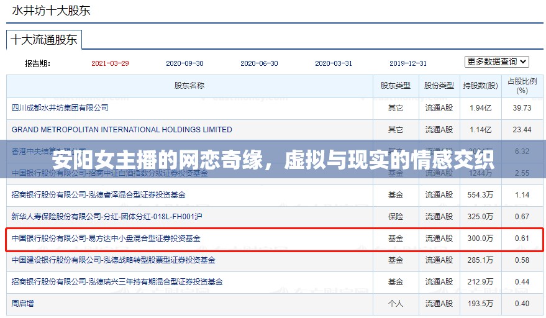Click the 212.9万 shares cell

(x=481, y=281)
